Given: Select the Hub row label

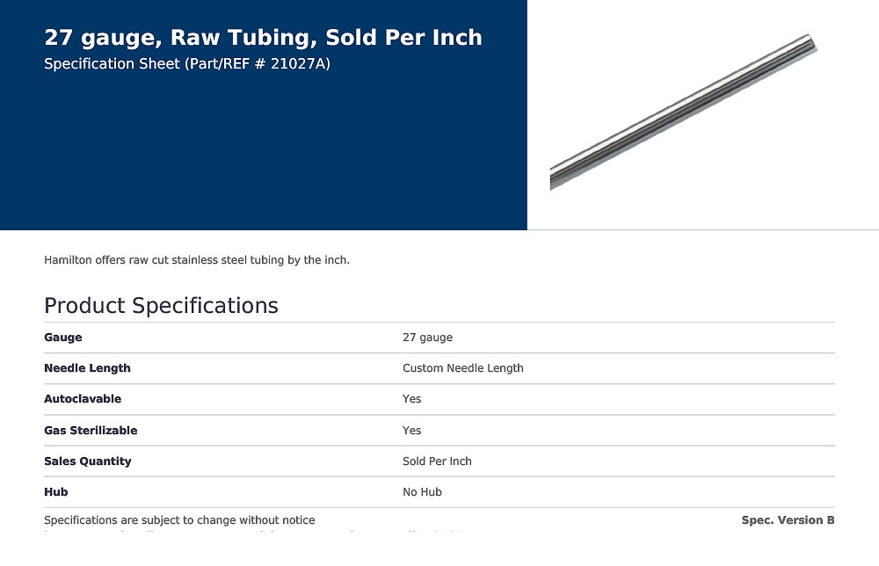Looking at the screenshot, I should click(x=56, y=492).
